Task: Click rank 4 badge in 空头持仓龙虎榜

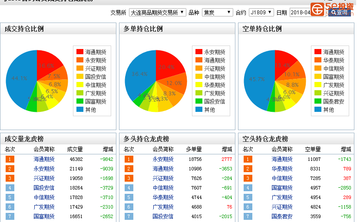Action: [248, 188]
